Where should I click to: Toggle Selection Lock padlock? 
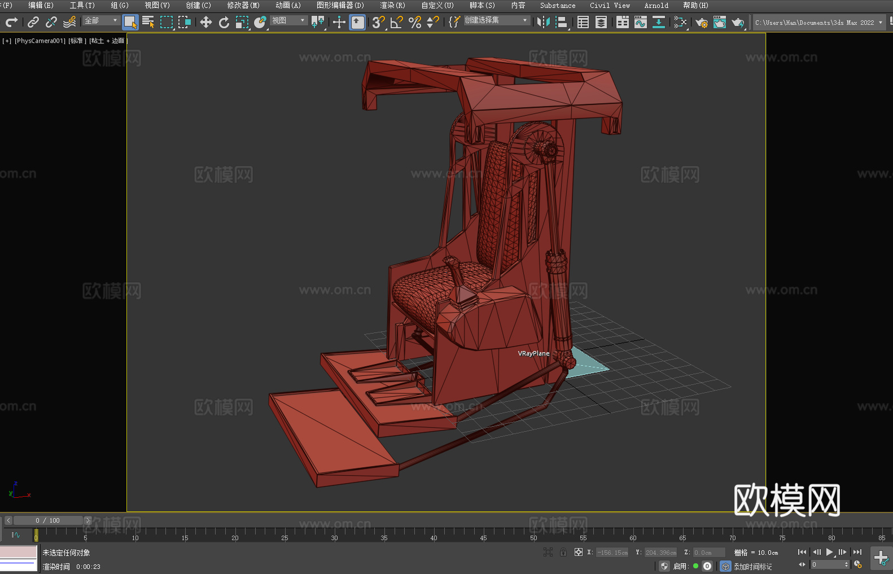tap(563, 552)
